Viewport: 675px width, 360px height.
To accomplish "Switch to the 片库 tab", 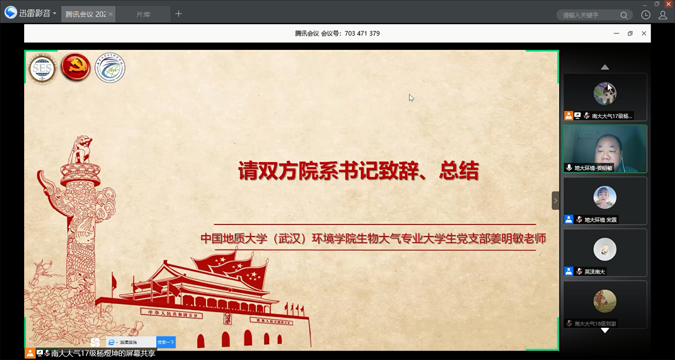I will 143,14.
